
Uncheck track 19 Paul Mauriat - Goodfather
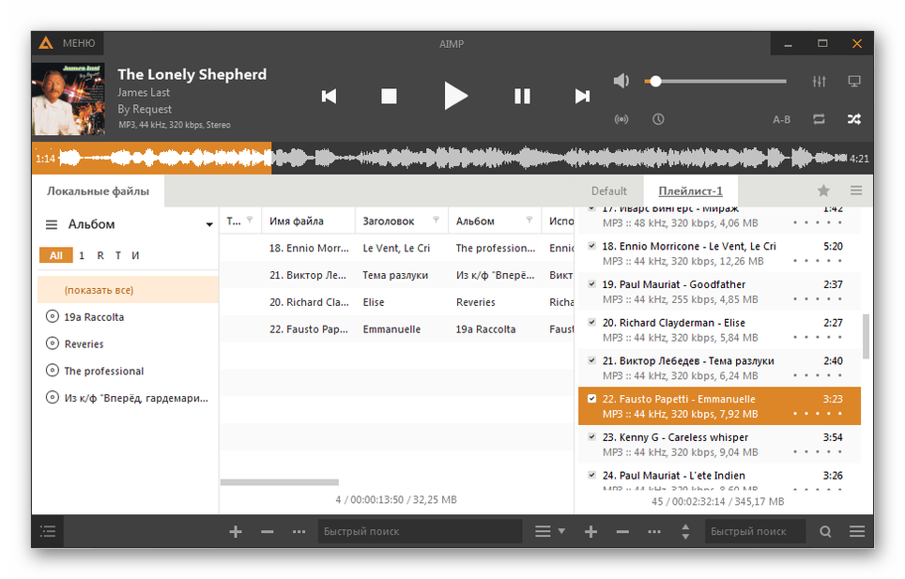[591, 283]
